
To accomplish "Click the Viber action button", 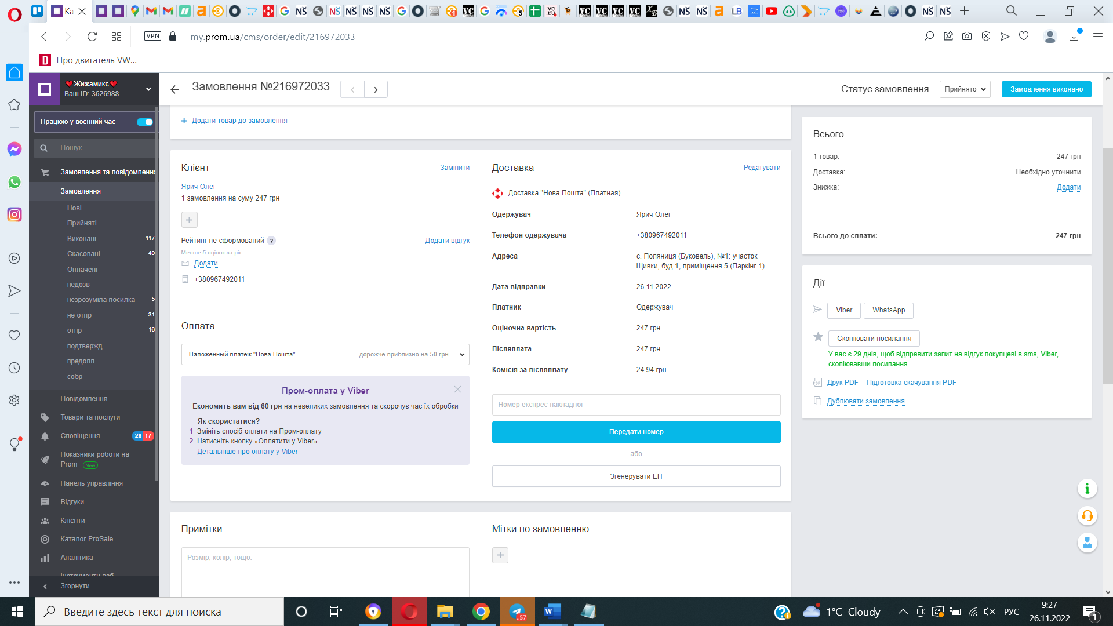I will [x=844, y=310].
